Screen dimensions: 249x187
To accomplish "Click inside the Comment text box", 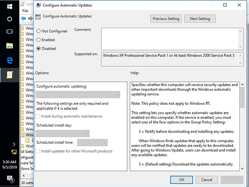I will 170,39.
